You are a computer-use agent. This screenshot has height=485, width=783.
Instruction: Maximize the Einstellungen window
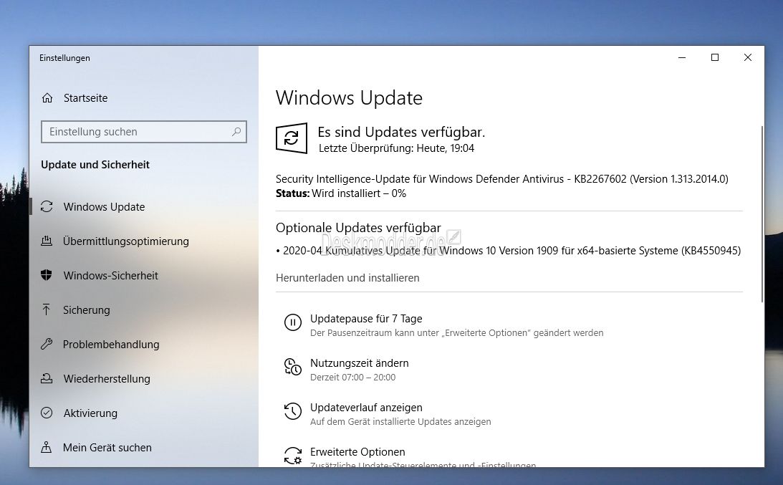[715, 58]
